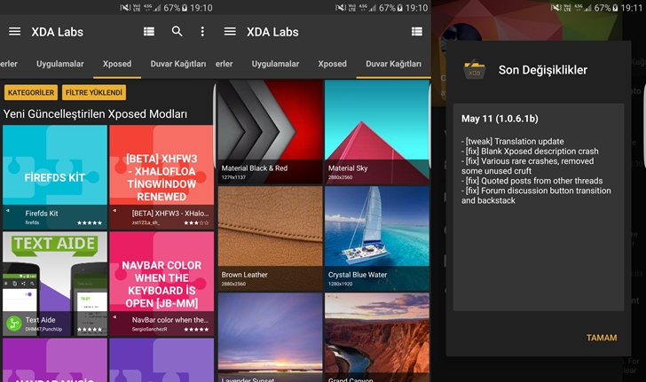The width and height of the screenshot is (646, 382).
Task: Tap TAMAM to dismiss changelog dialog
Action: click(x=602, y=338)
